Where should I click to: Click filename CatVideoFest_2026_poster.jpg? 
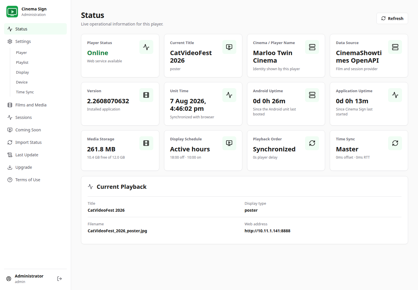coord(117,231)
